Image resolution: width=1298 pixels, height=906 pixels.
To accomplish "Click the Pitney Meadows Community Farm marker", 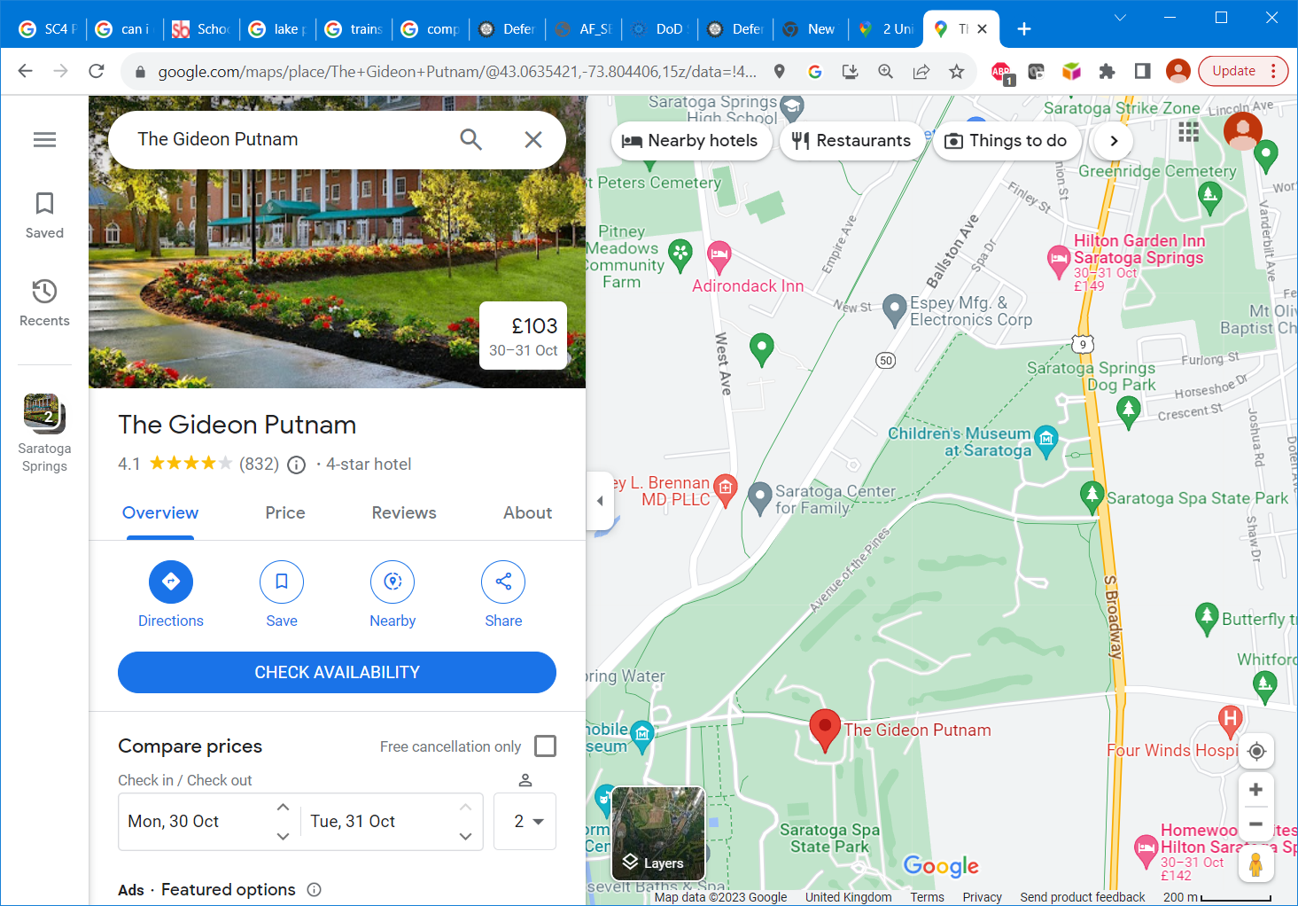I will (x=680, y=255).
